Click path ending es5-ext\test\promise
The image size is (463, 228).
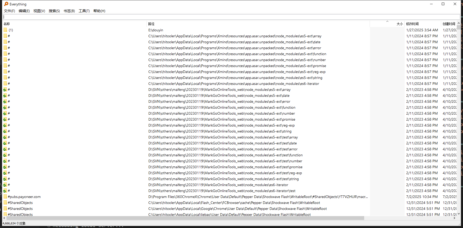pyautogui.click(x=225, y=167)
